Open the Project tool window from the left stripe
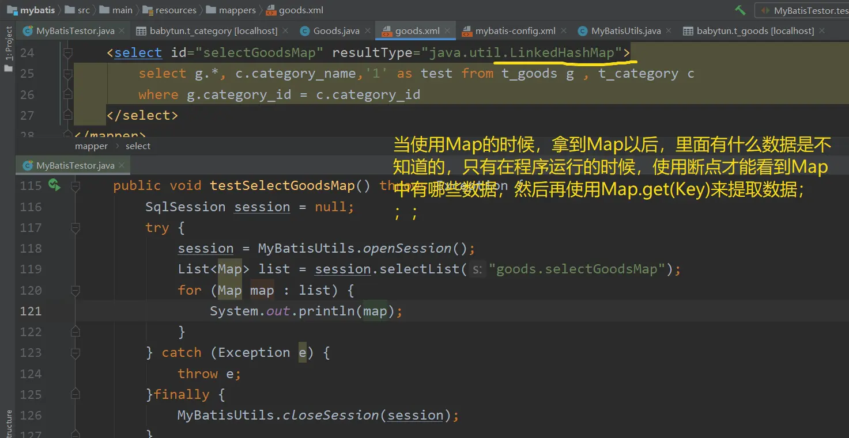The image size is (849, 438). point(8,47)
